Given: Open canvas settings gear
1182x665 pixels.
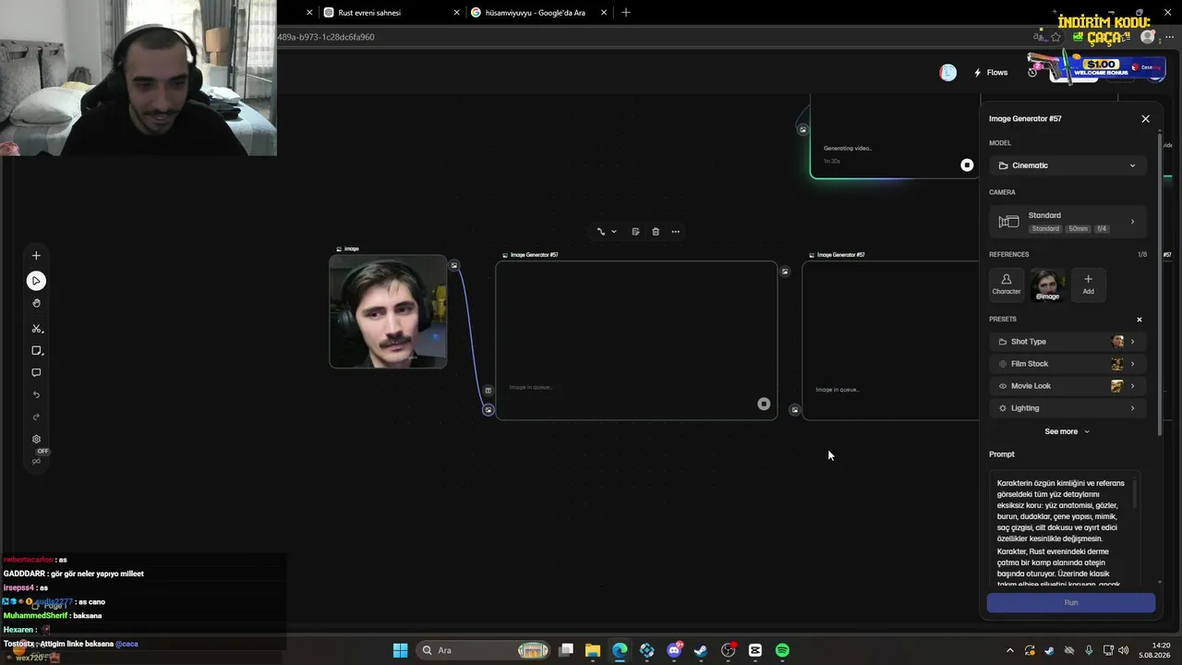Looking at the screenshot, I should click(x=36, y=440).
